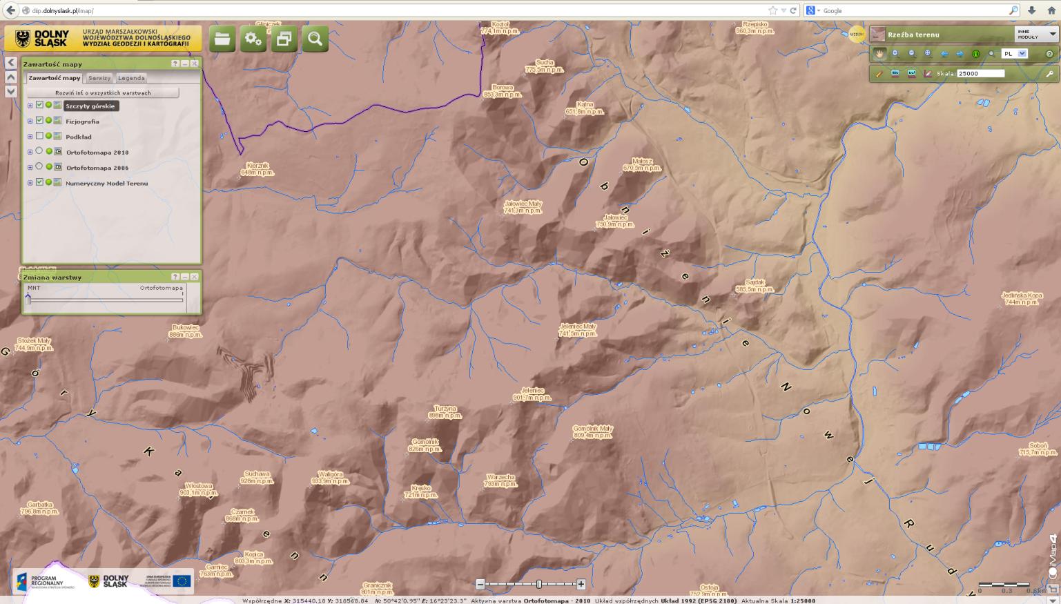Select the hand pan tool

click(879, 53)
